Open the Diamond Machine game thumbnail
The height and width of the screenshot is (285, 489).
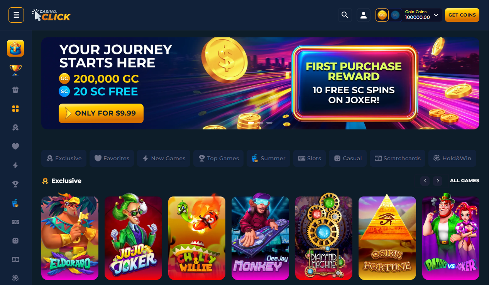324,238
